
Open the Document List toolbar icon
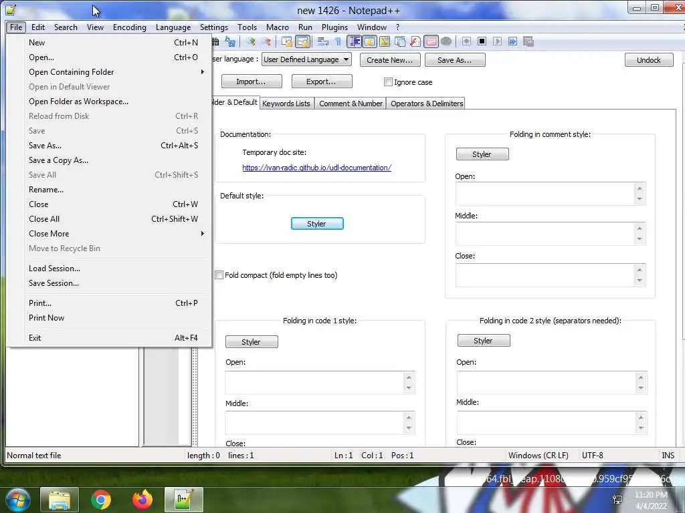[x=400, y=41]
